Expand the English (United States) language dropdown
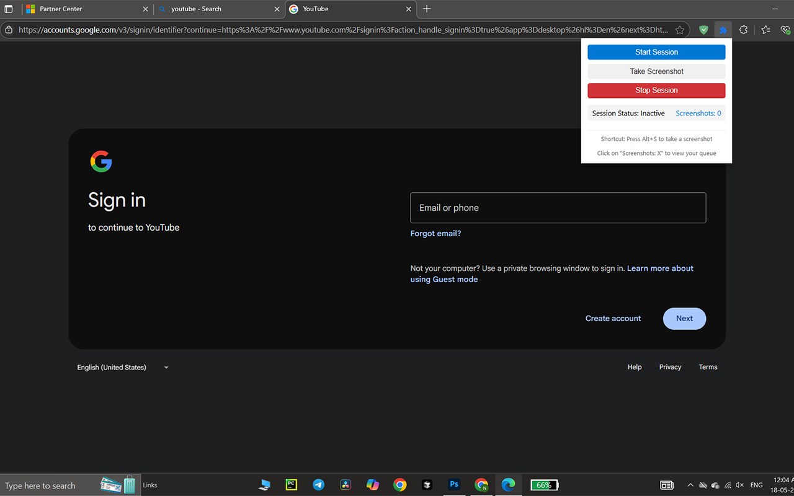 [x=123, y=368]
